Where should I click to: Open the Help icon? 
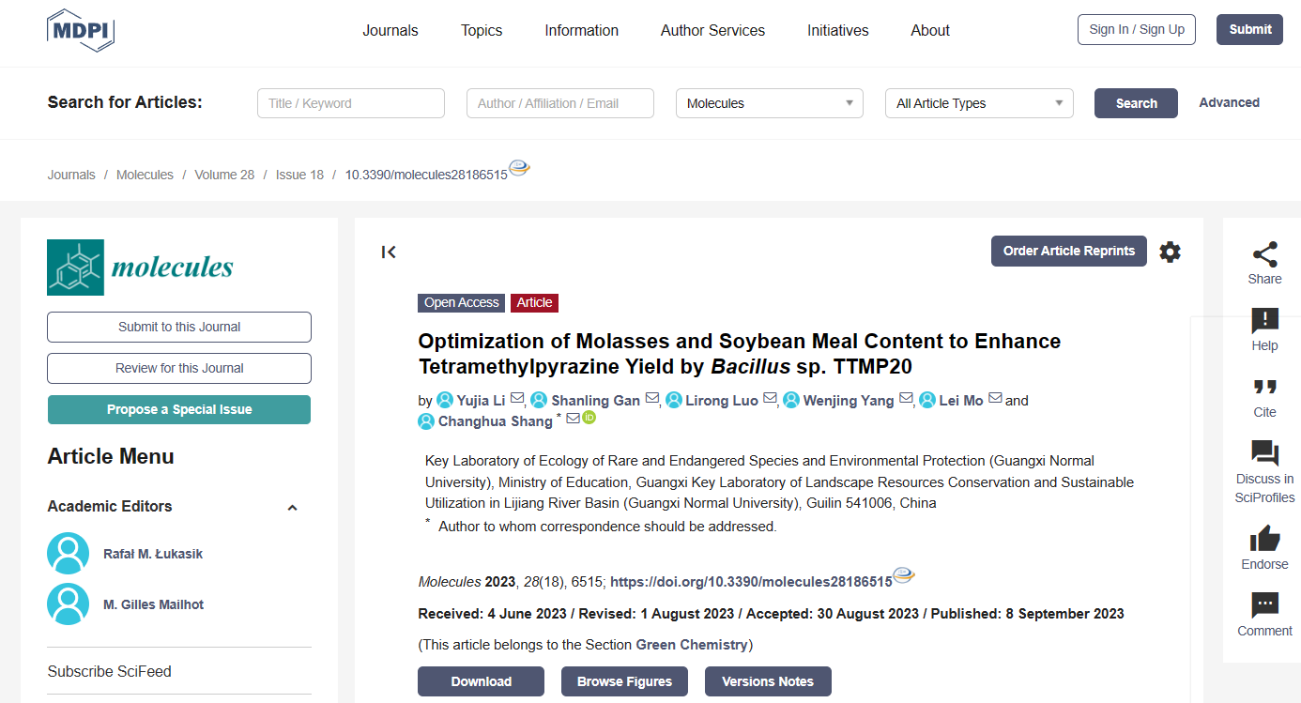(1264, 321)
